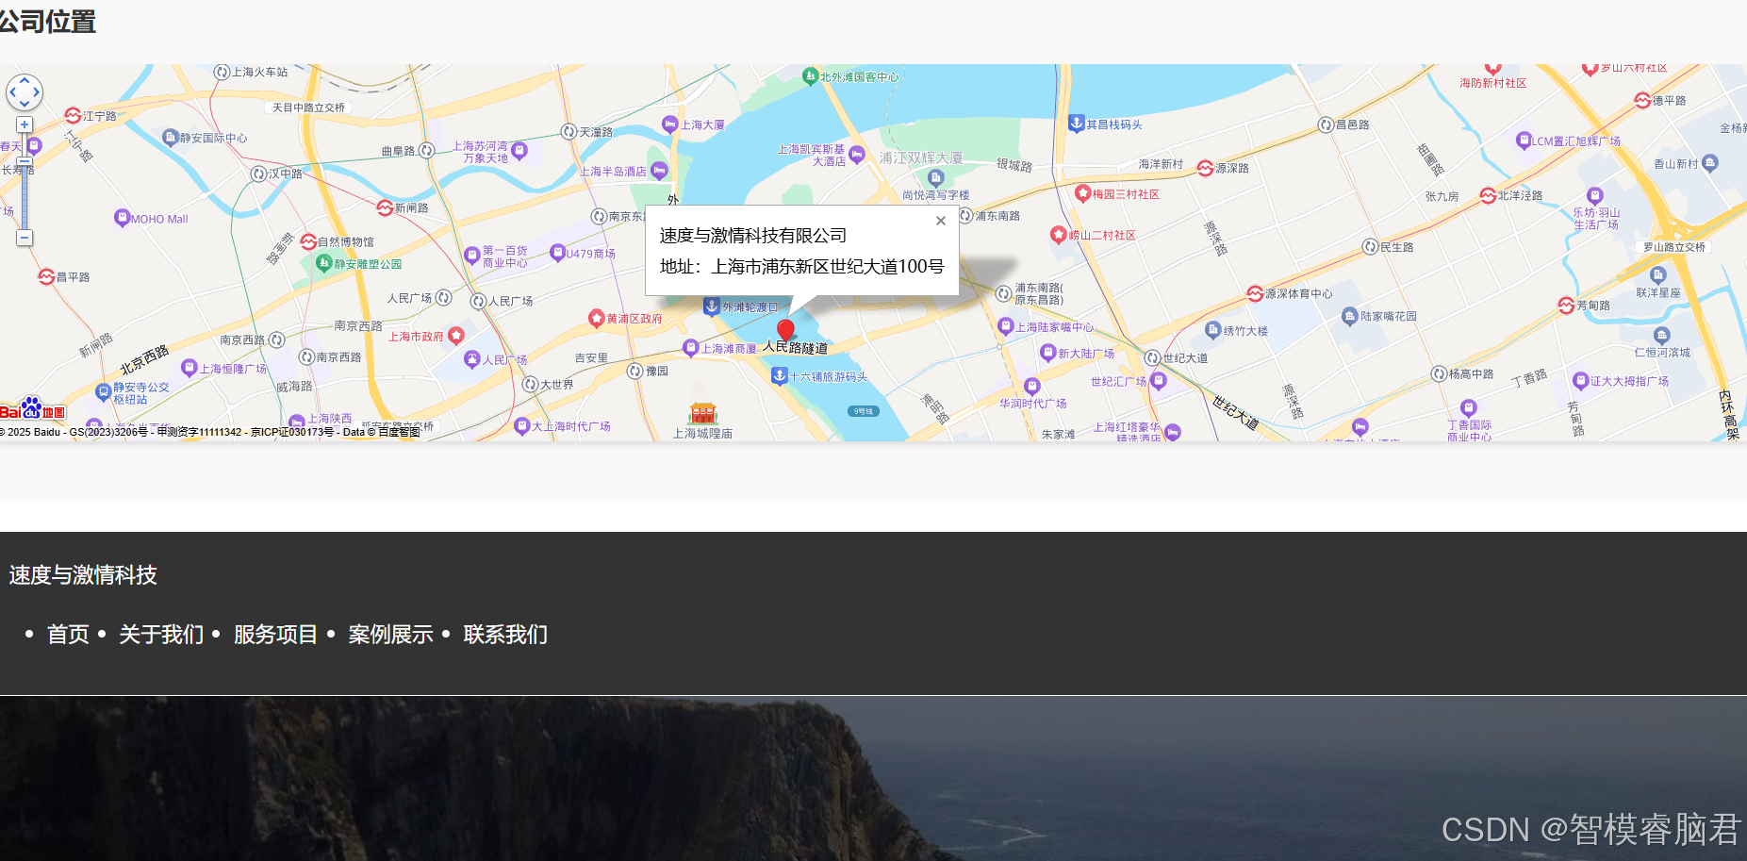Click the 上海滩商厦 shopping icon
Screen dimensions: 1747x861
tap(691, 348)
